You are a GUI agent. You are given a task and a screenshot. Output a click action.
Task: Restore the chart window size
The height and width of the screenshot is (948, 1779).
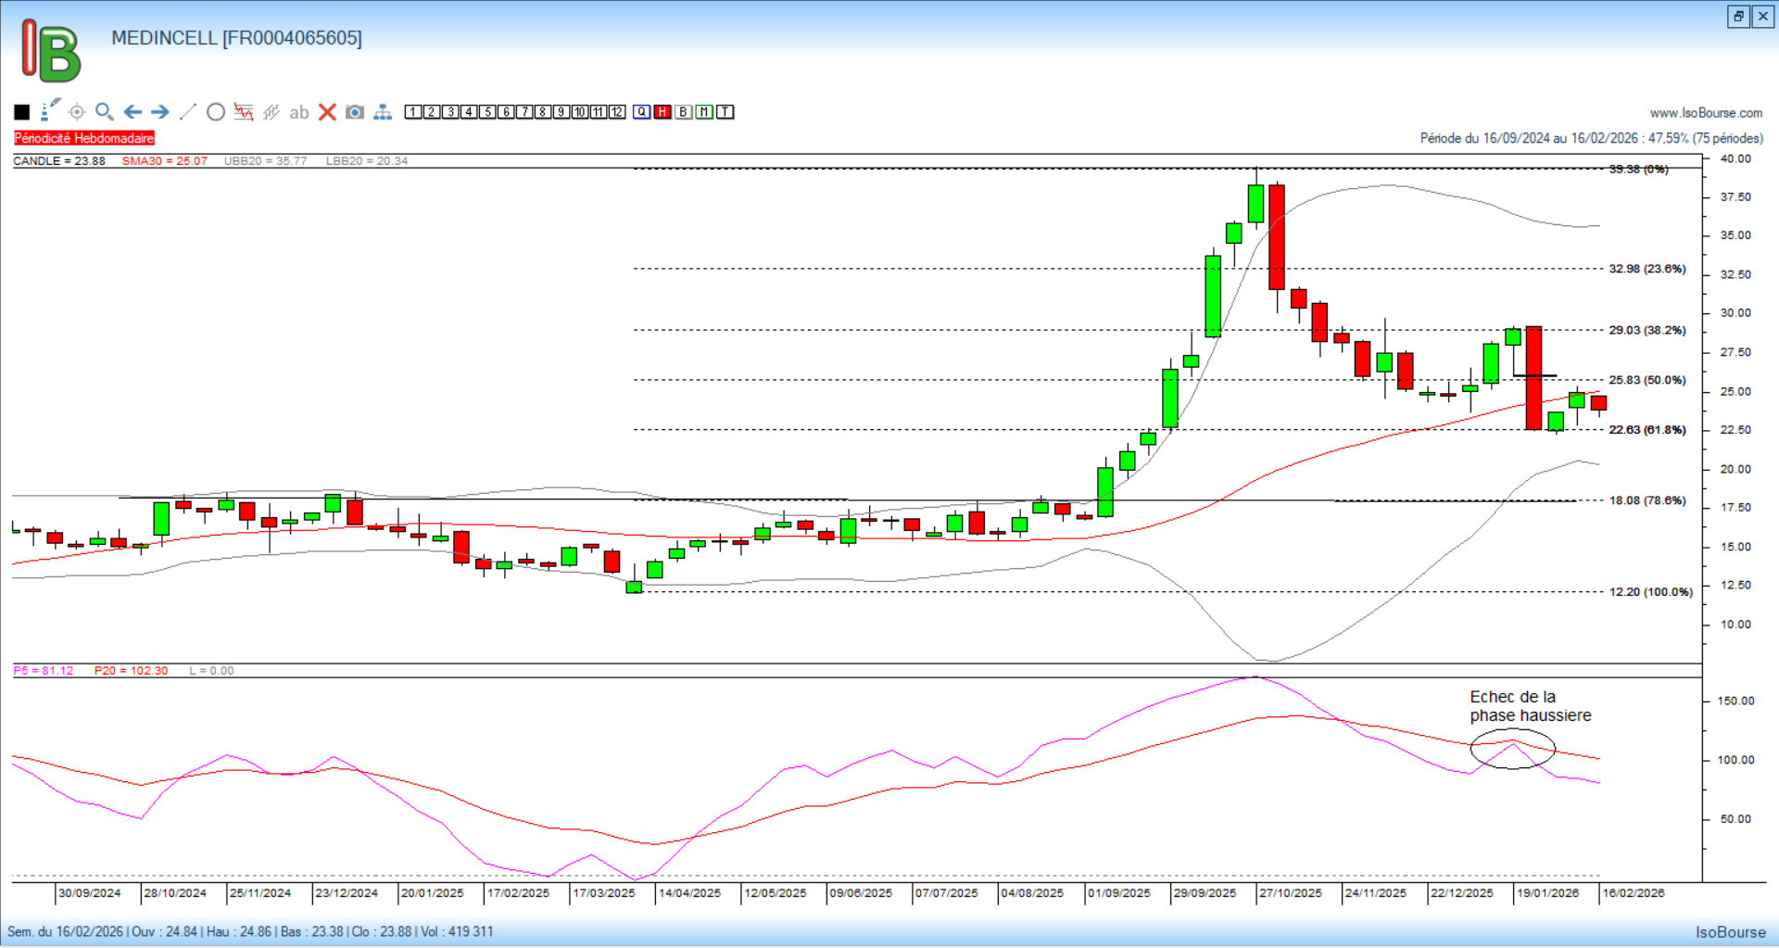point(1738,17)
